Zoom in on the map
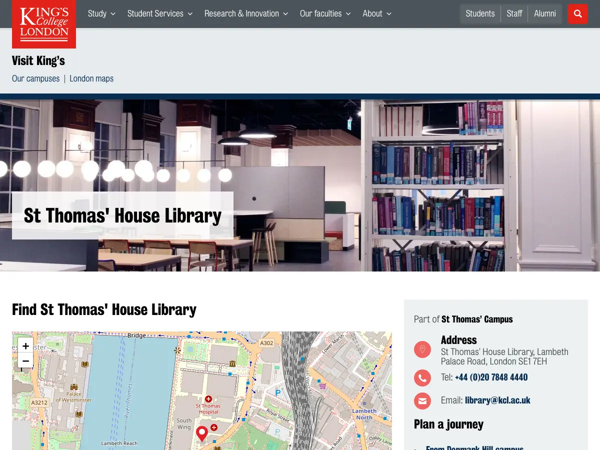 25,346
